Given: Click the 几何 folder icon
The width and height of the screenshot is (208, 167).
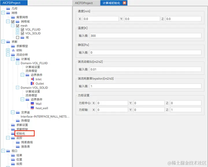Looking at the screenshot, I should pos(8,8).
